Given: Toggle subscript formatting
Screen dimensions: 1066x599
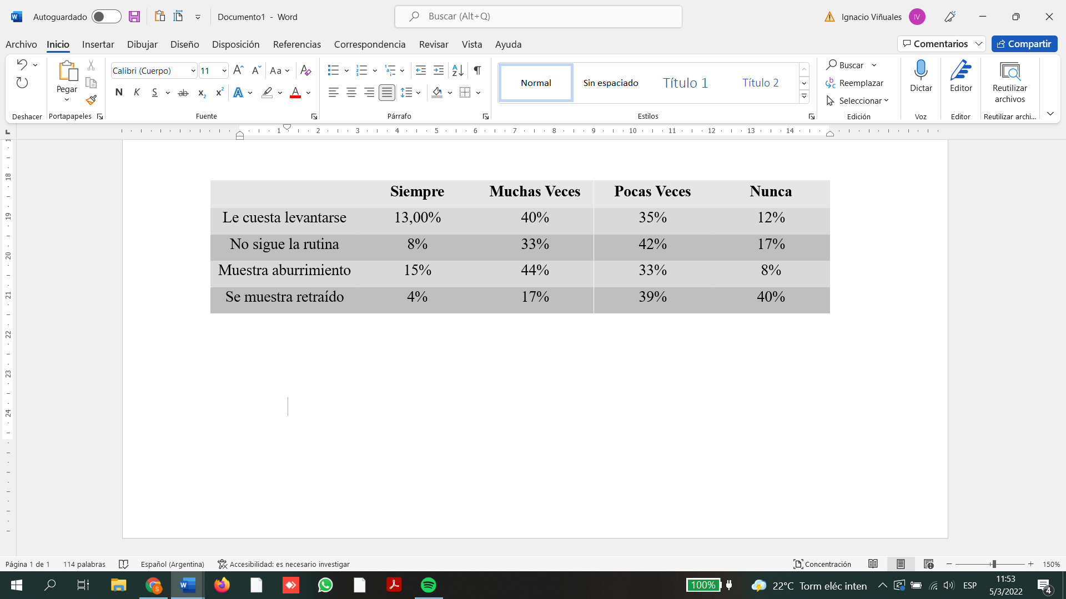Looking at the screenshot, I should point(202,93).
